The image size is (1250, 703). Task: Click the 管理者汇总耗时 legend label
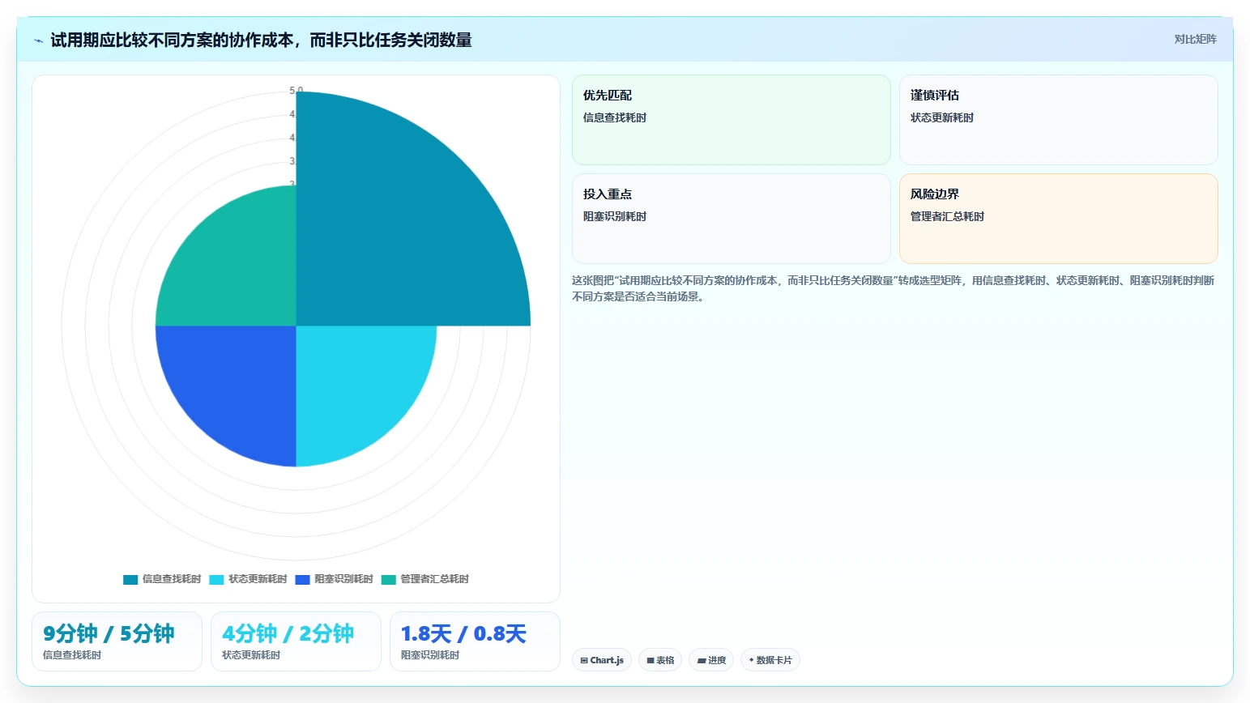click(434, 579)
